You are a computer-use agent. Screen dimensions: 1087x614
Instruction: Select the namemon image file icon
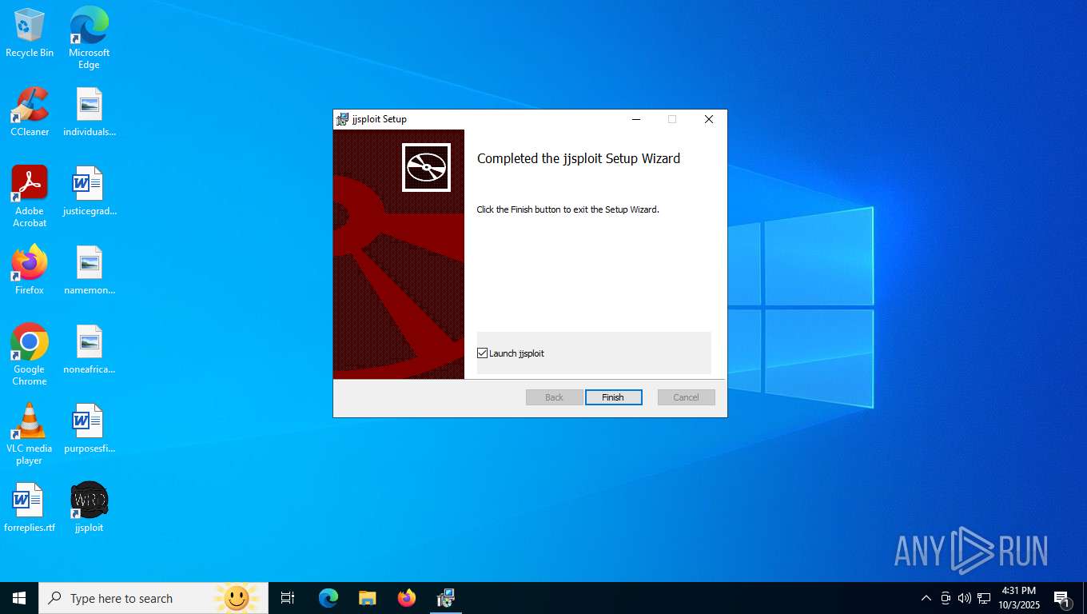coord(89,270)
